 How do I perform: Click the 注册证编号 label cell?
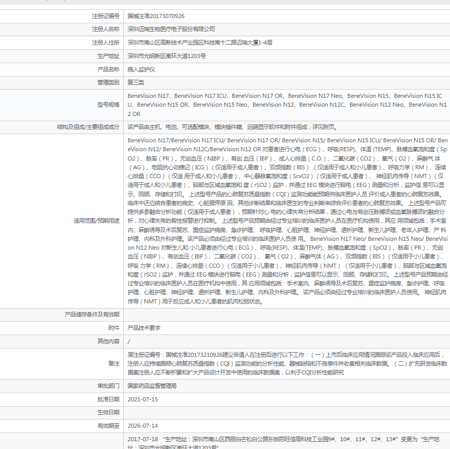(x=106, y=16)
